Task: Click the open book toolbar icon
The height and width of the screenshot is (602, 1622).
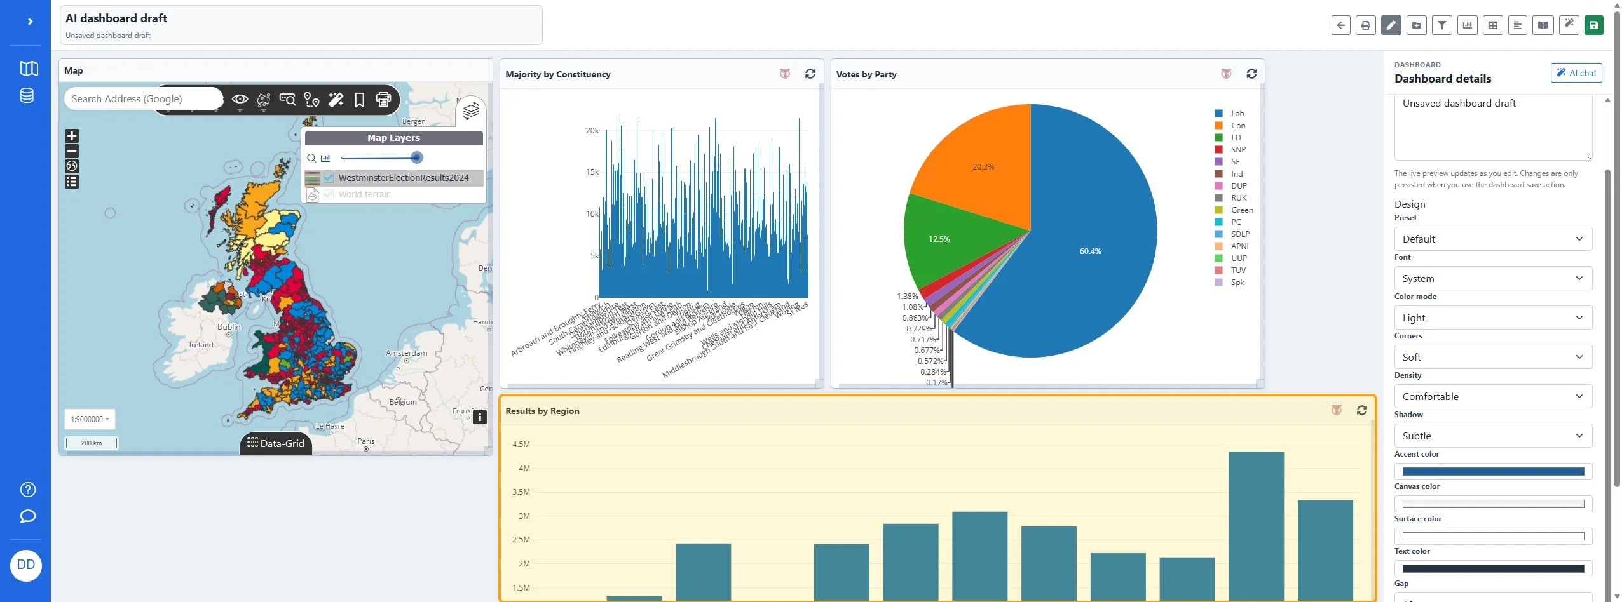Action: click(x=1543, y=25)
